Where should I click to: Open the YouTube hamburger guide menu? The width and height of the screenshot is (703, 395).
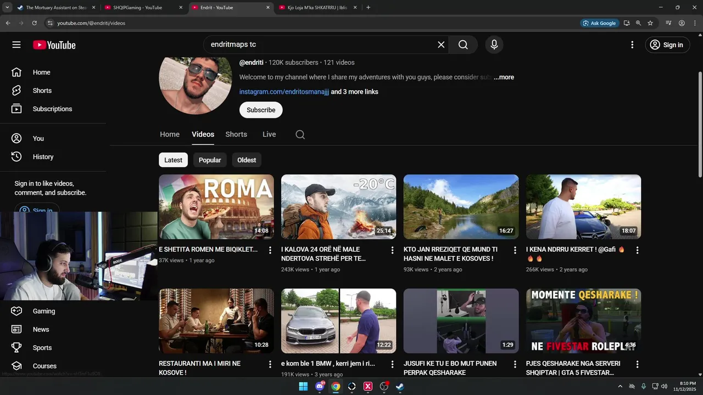16,45
